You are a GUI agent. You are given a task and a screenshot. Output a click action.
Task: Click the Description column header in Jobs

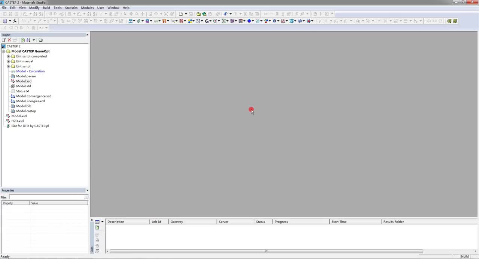[x=128, y=222]
